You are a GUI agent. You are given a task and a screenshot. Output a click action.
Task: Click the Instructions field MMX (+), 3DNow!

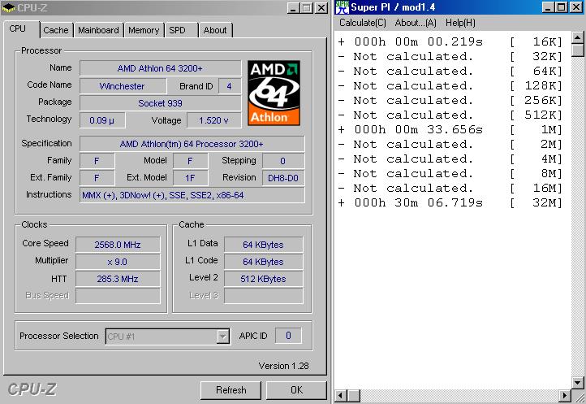pyautogui.click(x=192, y=195)
